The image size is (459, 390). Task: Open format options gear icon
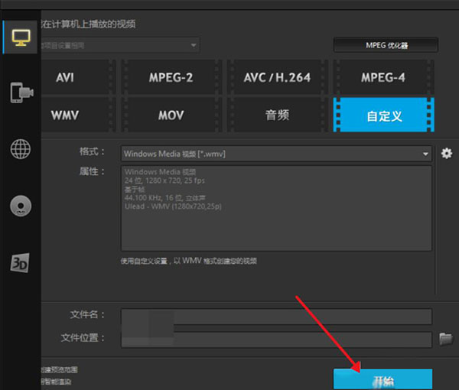[x=447, y=153]
